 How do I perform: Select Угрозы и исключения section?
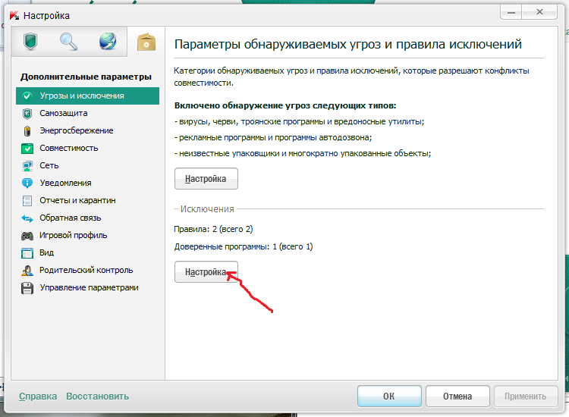point(87,96)
